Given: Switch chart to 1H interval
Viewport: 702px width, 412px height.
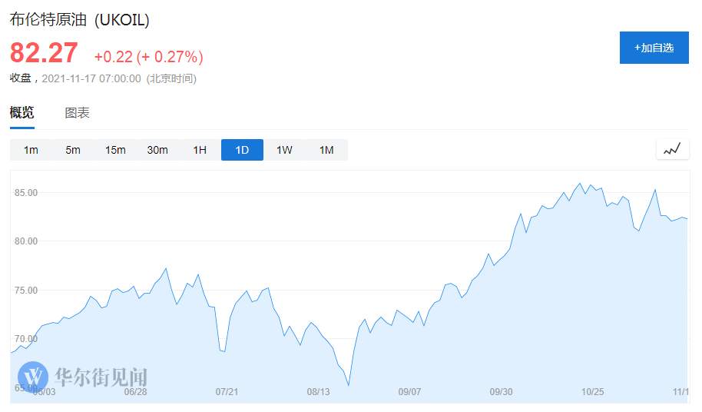Looking at the screenshot, I should point(200,150).
